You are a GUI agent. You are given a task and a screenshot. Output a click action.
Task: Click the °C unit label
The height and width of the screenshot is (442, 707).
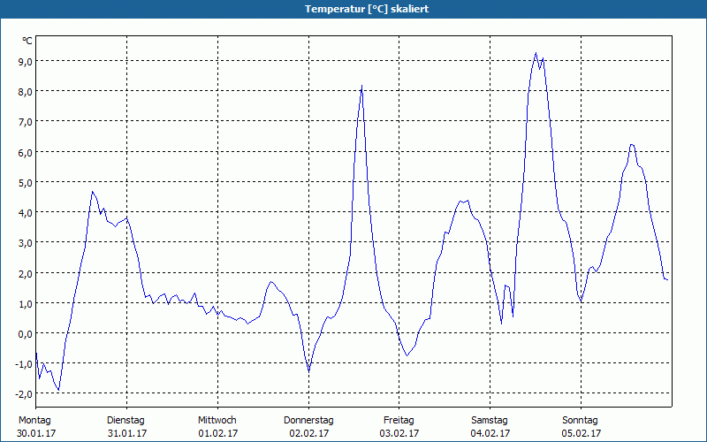point(27,41)
